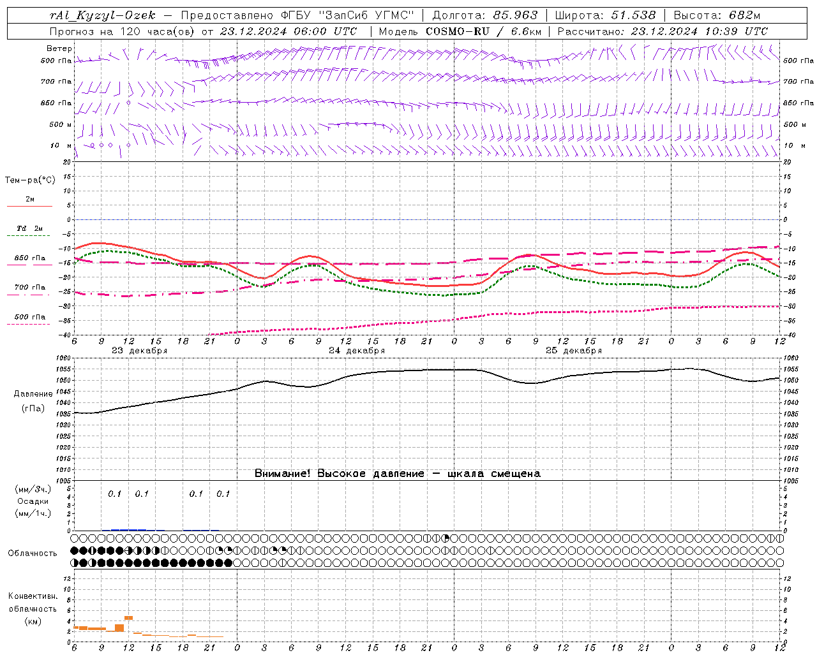This screenshot has width=817, height=653.
Task: Click the Осадки panel label
Action: click(33, 501)
